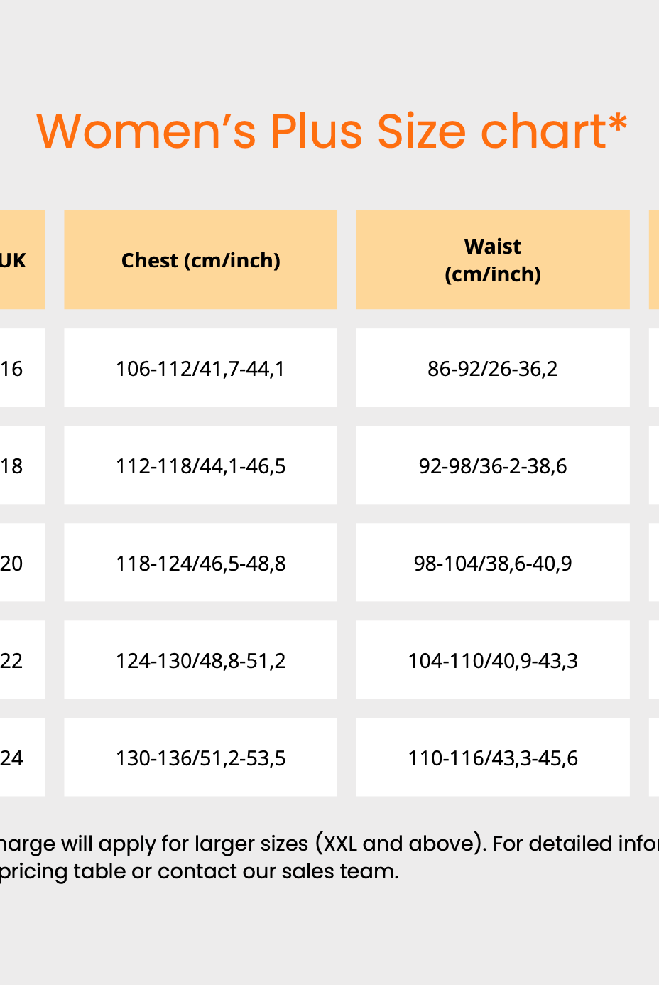Click waist cell 110-116/43,3-45,6
Image resolution: width=659 pixels, height=985 pixels.
tap(493, 758)
